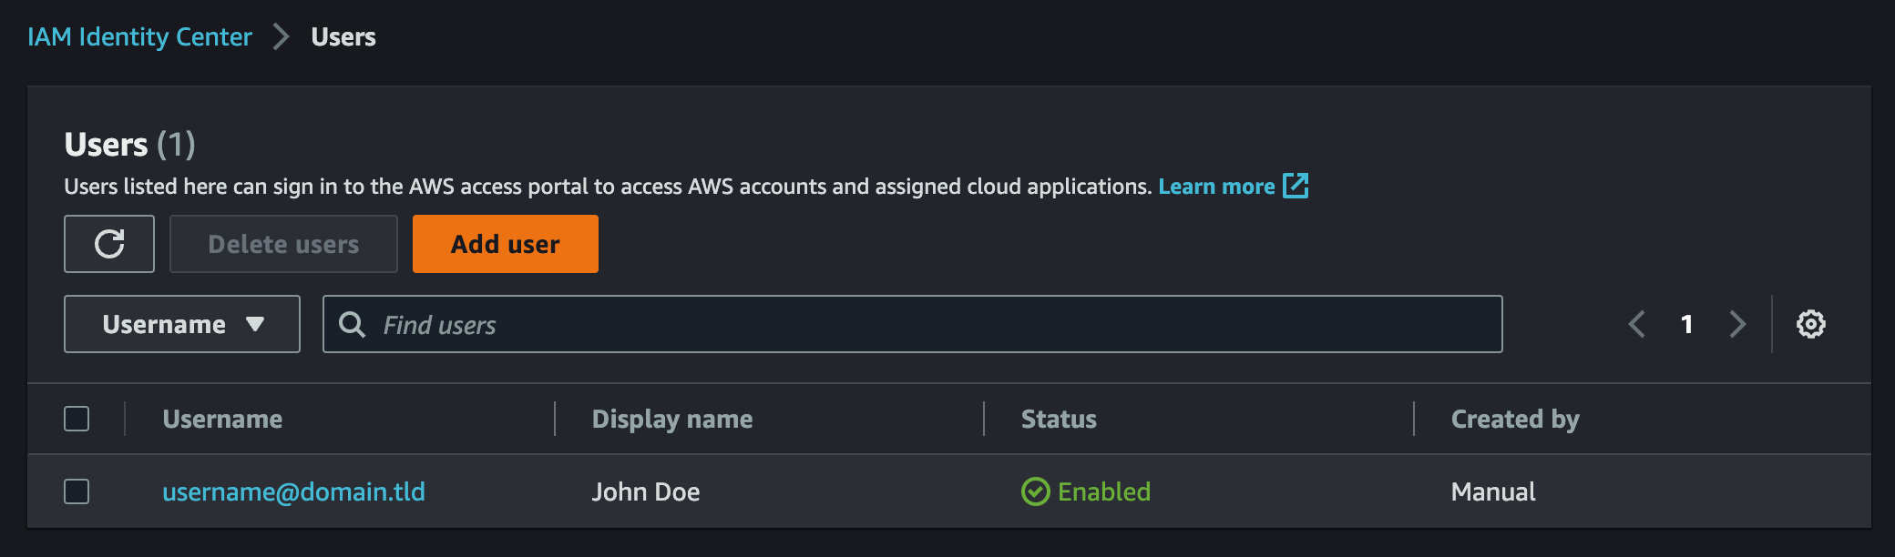Go to next page arrow
Viewport: 1895px width, 557px height.
[1737, 324]
